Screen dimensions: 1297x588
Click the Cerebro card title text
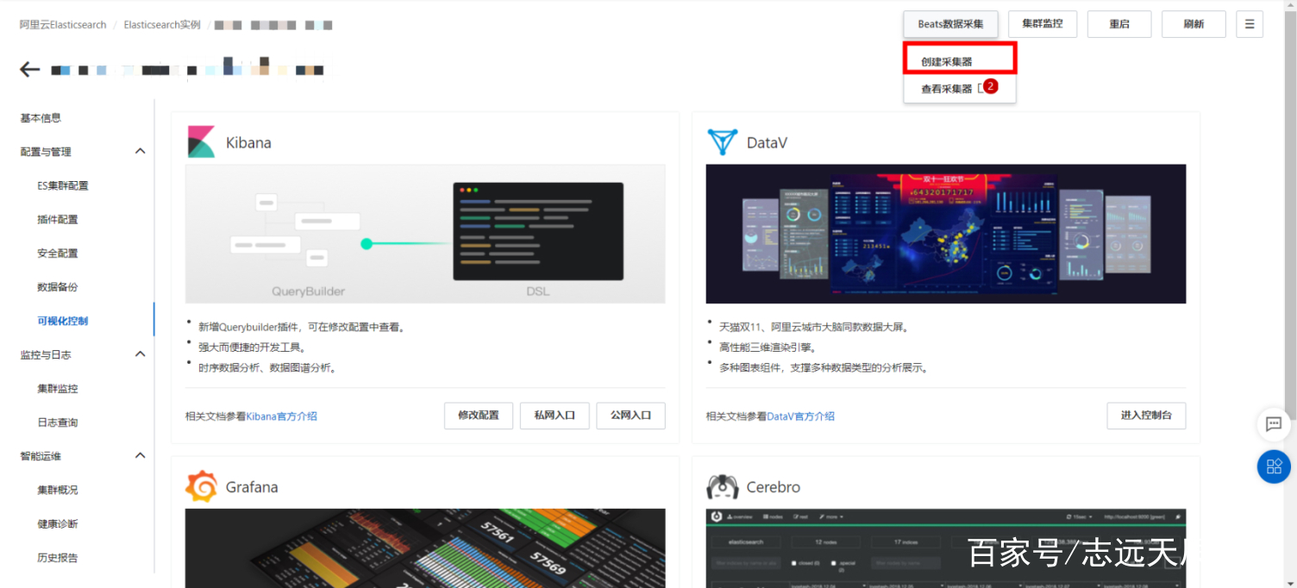click(x=773, y=487)
